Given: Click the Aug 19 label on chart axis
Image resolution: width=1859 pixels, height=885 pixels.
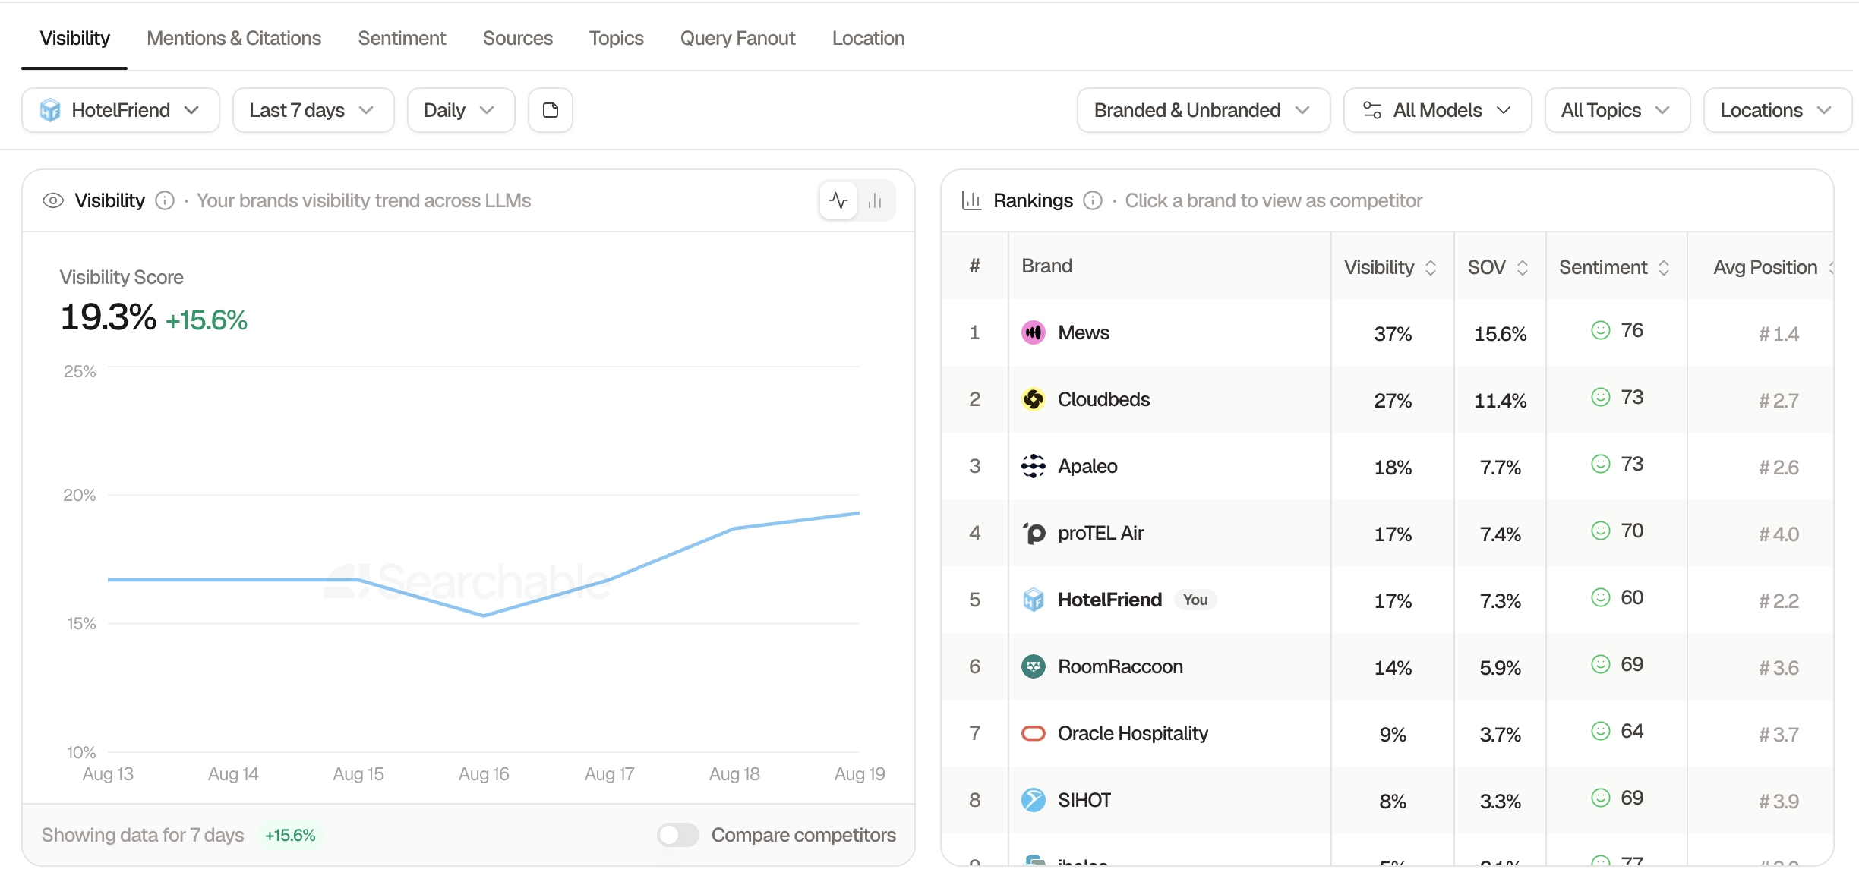Looking at the screenshot, I should pos(860,774).
